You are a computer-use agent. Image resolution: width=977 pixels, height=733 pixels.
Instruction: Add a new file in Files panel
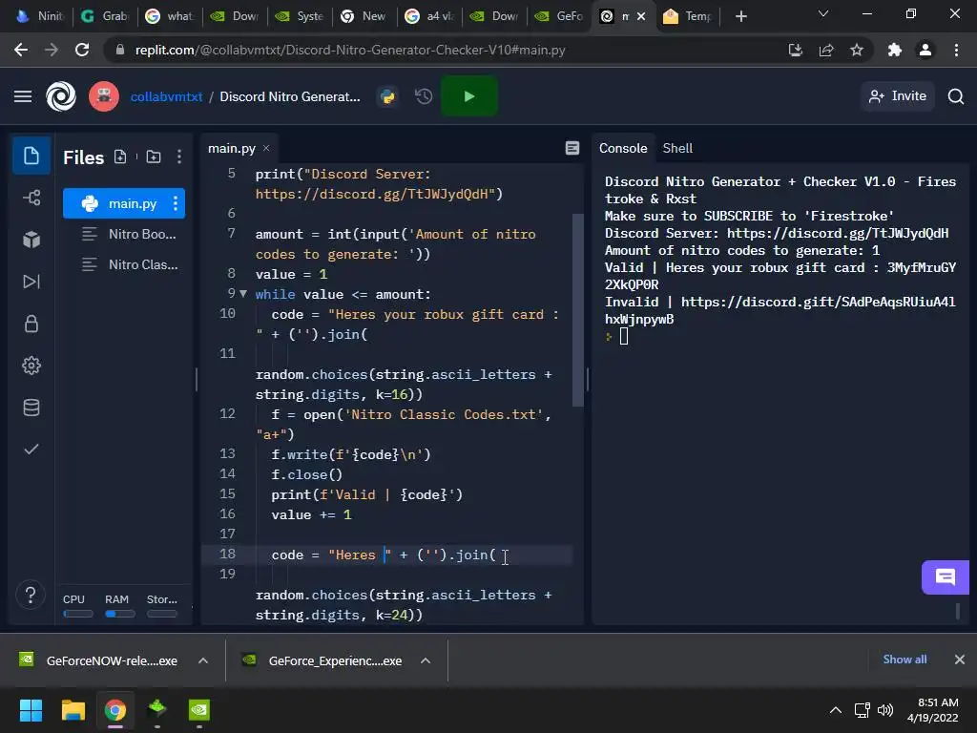120,157
